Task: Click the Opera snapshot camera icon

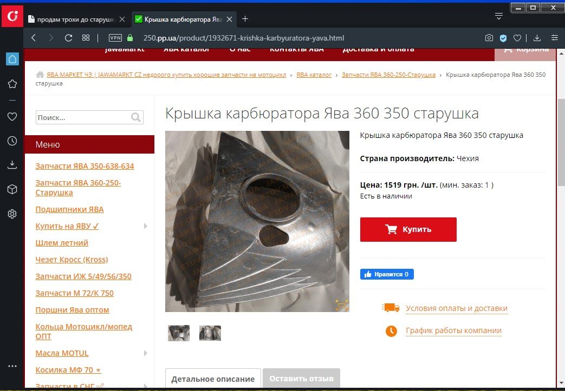Action: [x=489, y=38]
